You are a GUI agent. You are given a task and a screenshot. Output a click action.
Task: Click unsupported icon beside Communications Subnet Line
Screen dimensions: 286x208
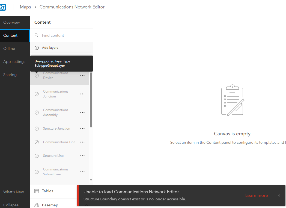(37, 172)
